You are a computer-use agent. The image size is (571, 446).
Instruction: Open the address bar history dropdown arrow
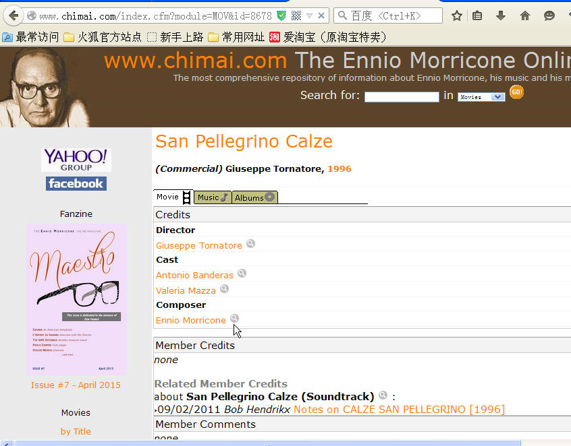(x=310, y=15)
